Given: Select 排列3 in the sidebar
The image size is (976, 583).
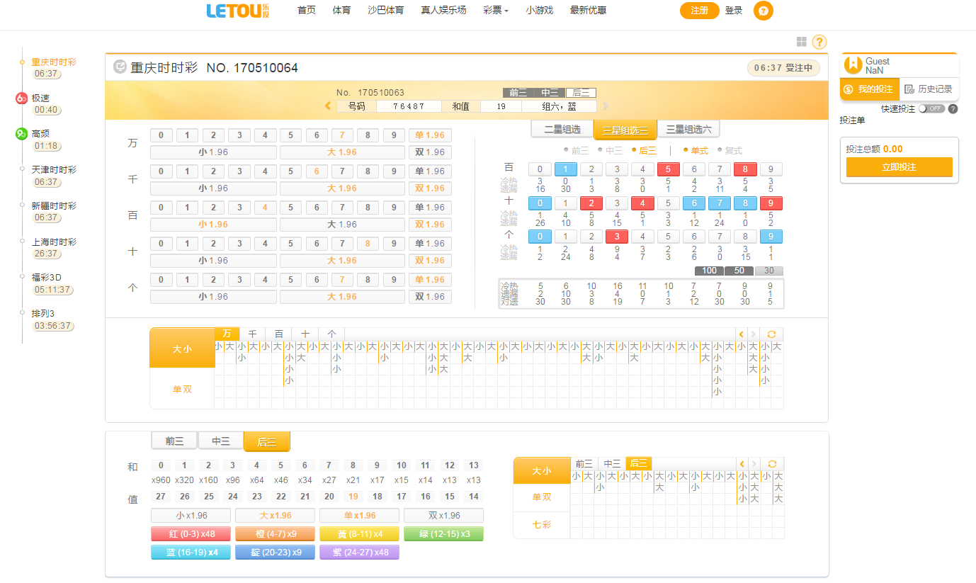Looking at the screenshot, I should click(43, 314).
